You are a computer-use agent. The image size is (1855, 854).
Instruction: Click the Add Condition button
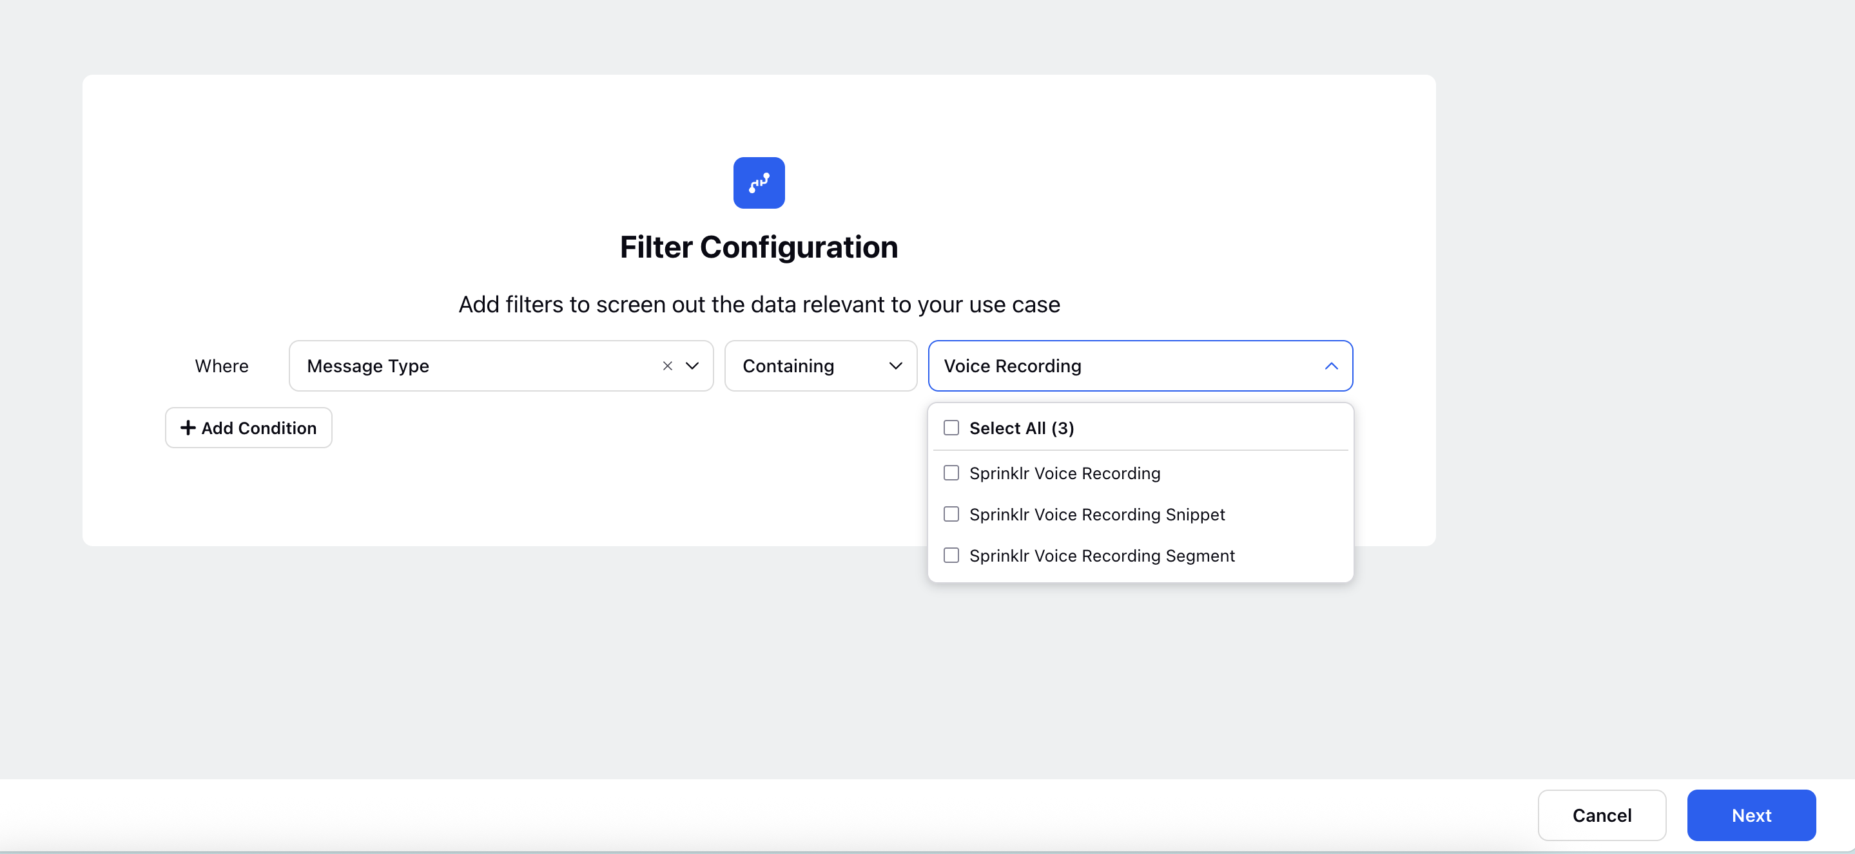pyautogui.click(x=248, y=428)
